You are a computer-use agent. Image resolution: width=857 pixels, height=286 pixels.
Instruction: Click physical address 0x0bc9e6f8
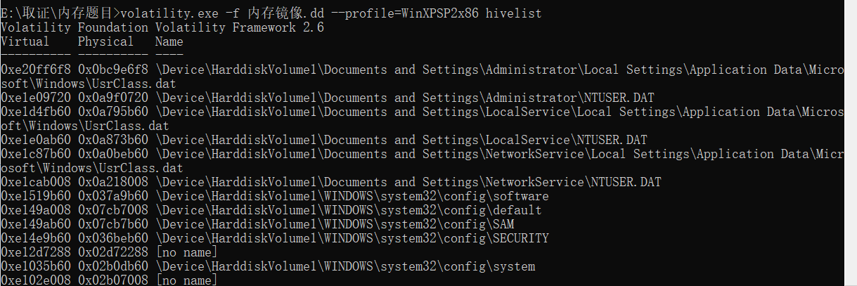[113, 70]
